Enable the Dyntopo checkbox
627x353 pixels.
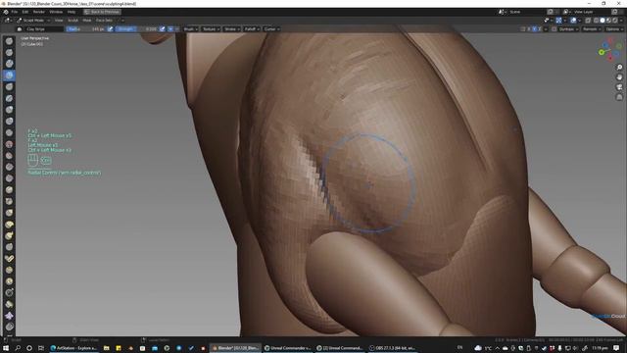click(x=555, y=28)
